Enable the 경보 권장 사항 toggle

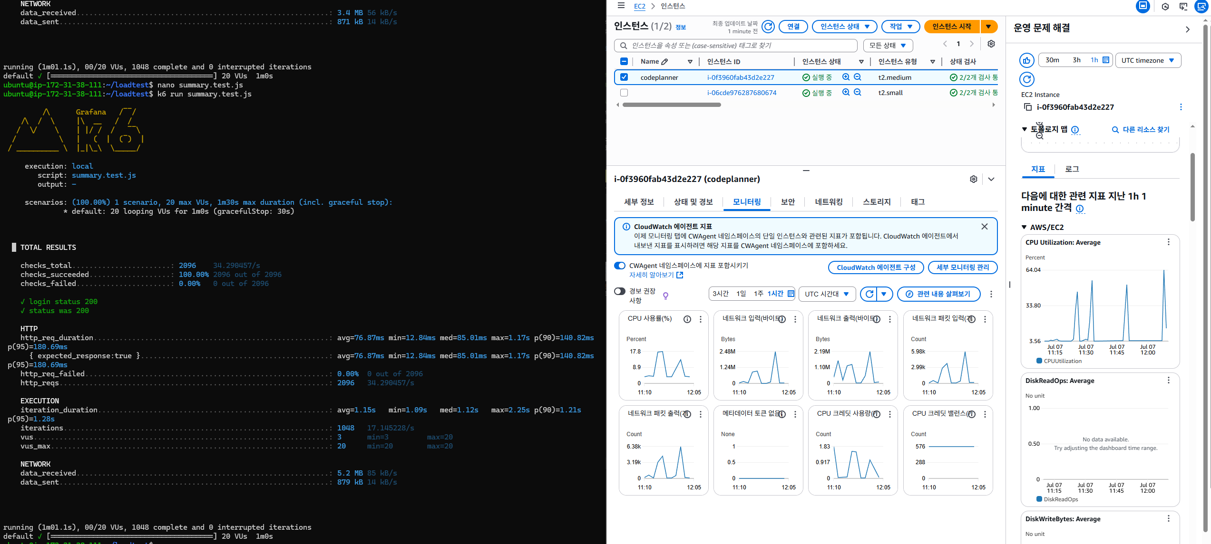(x=619, y=291)
